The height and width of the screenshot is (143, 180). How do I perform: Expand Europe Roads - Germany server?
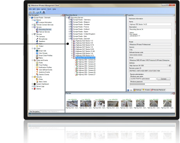pyautogui.click(x=69, y=20)
